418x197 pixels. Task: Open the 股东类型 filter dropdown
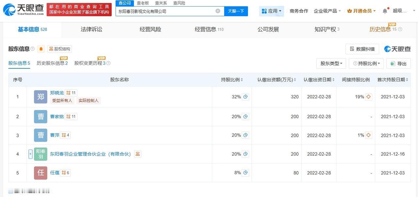click(x=331, y=63)
